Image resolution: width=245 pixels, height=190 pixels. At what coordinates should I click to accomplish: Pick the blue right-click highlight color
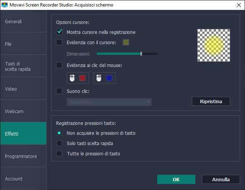(109, 78)
